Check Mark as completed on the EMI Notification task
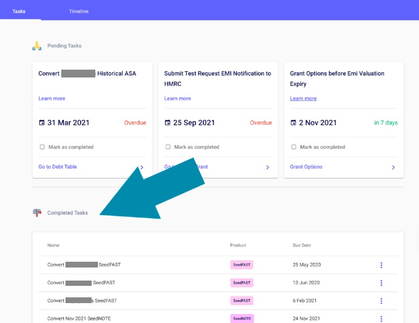This screenshot has height=323, width=419. 168,147
